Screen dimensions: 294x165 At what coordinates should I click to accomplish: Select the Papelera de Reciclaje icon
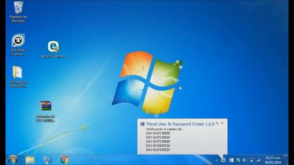[18, 12]
